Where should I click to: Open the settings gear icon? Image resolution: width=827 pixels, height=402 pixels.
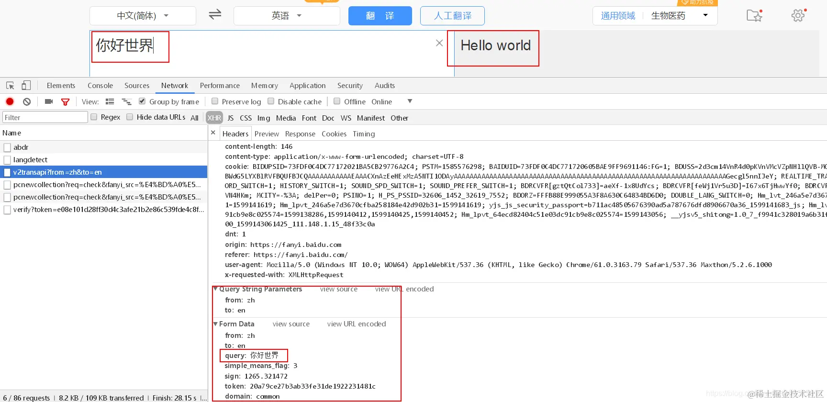[x=798, y=15]
